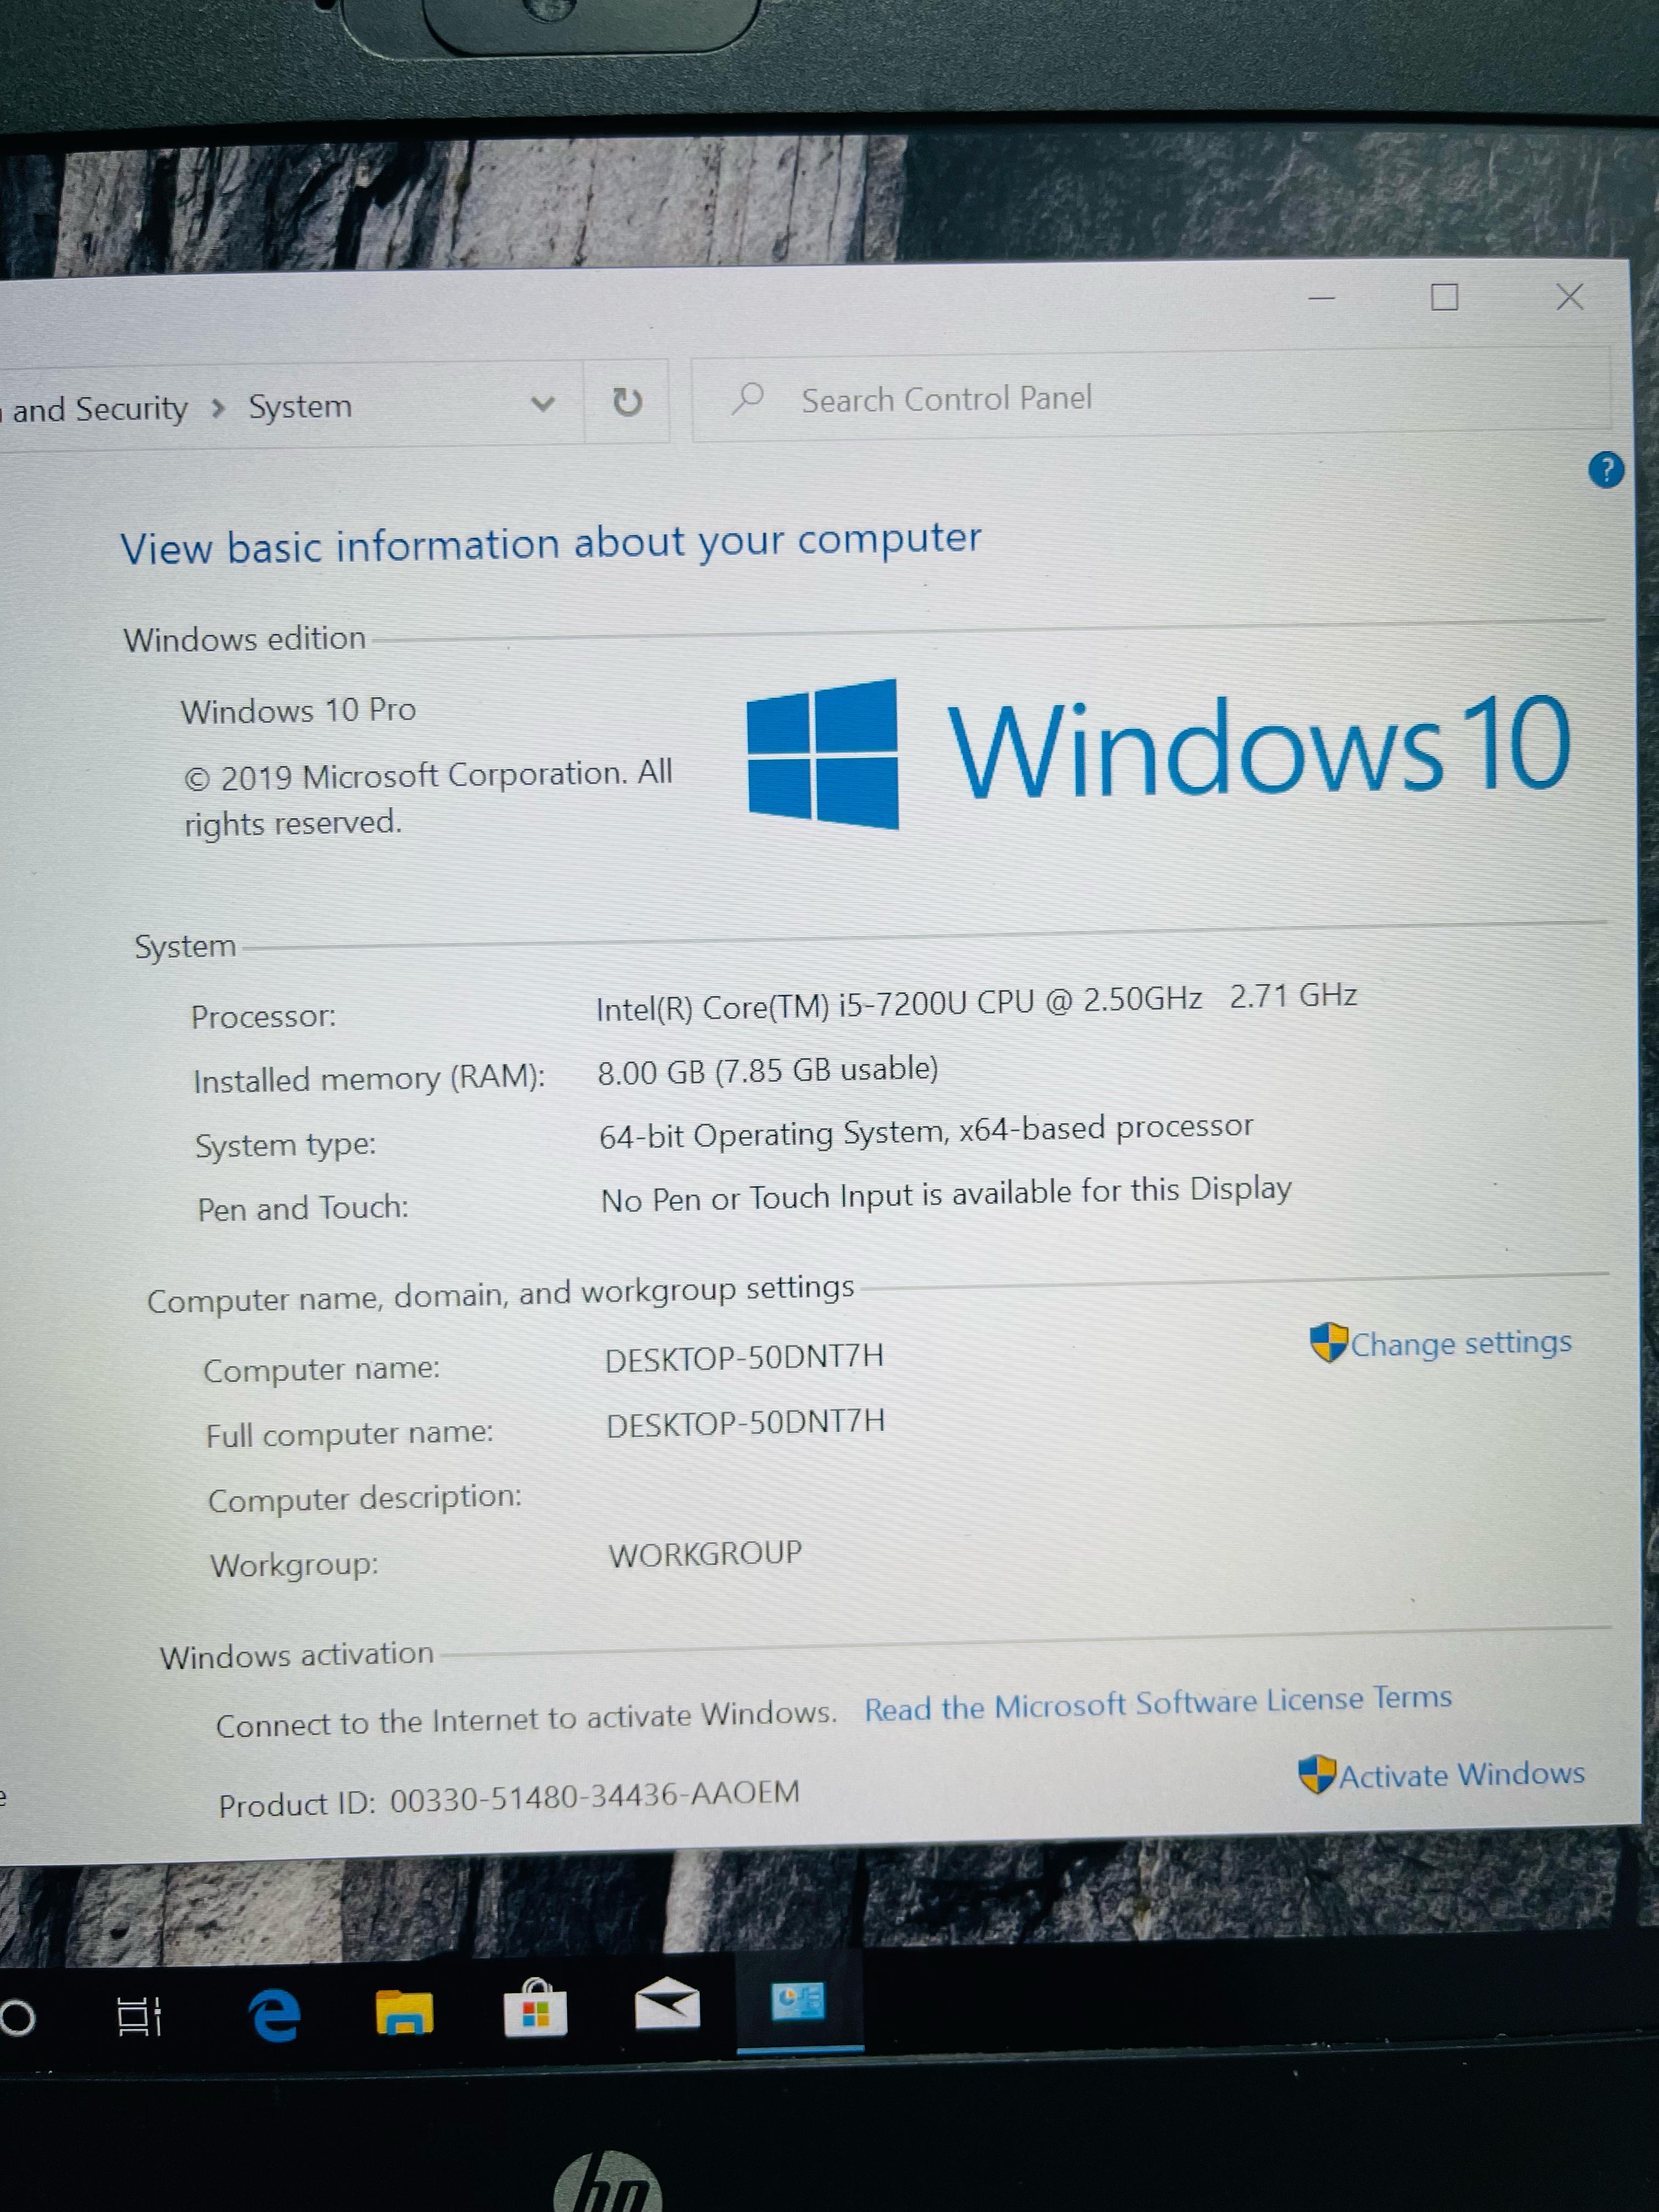The height and width of the screenshot is (2212, 1659).
Task: Click processor value 'i5-7200U CPU @ 2.50GHz'
Action: 1020,1001
